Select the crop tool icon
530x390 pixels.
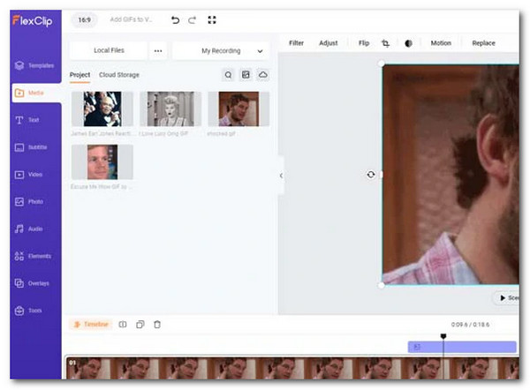point(385,43)
